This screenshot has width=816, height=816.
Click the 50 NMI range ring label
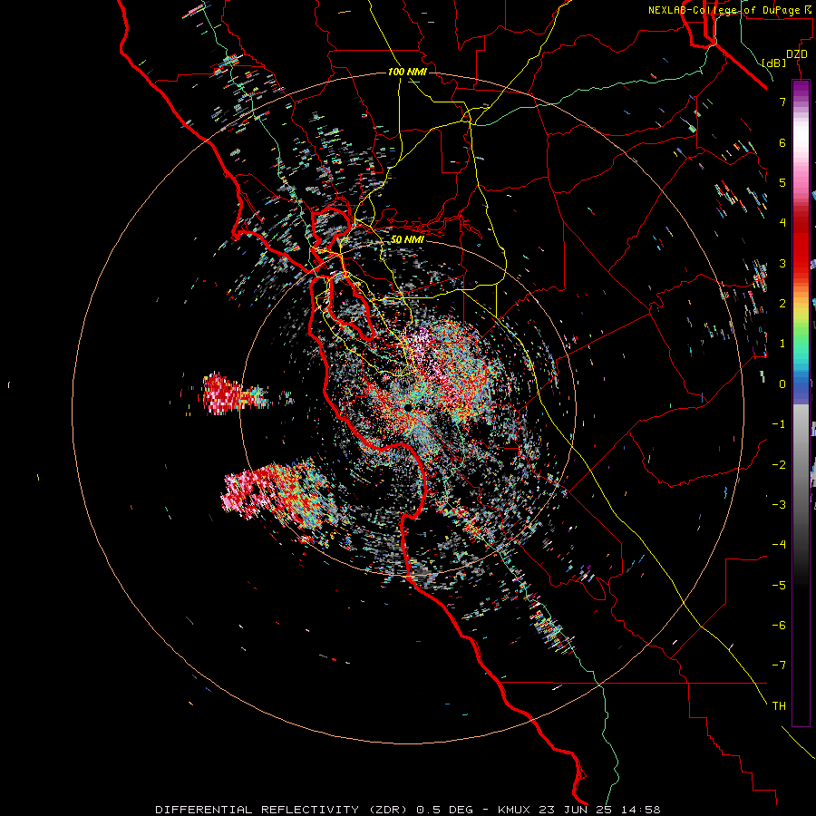click(x=407, y=239)
